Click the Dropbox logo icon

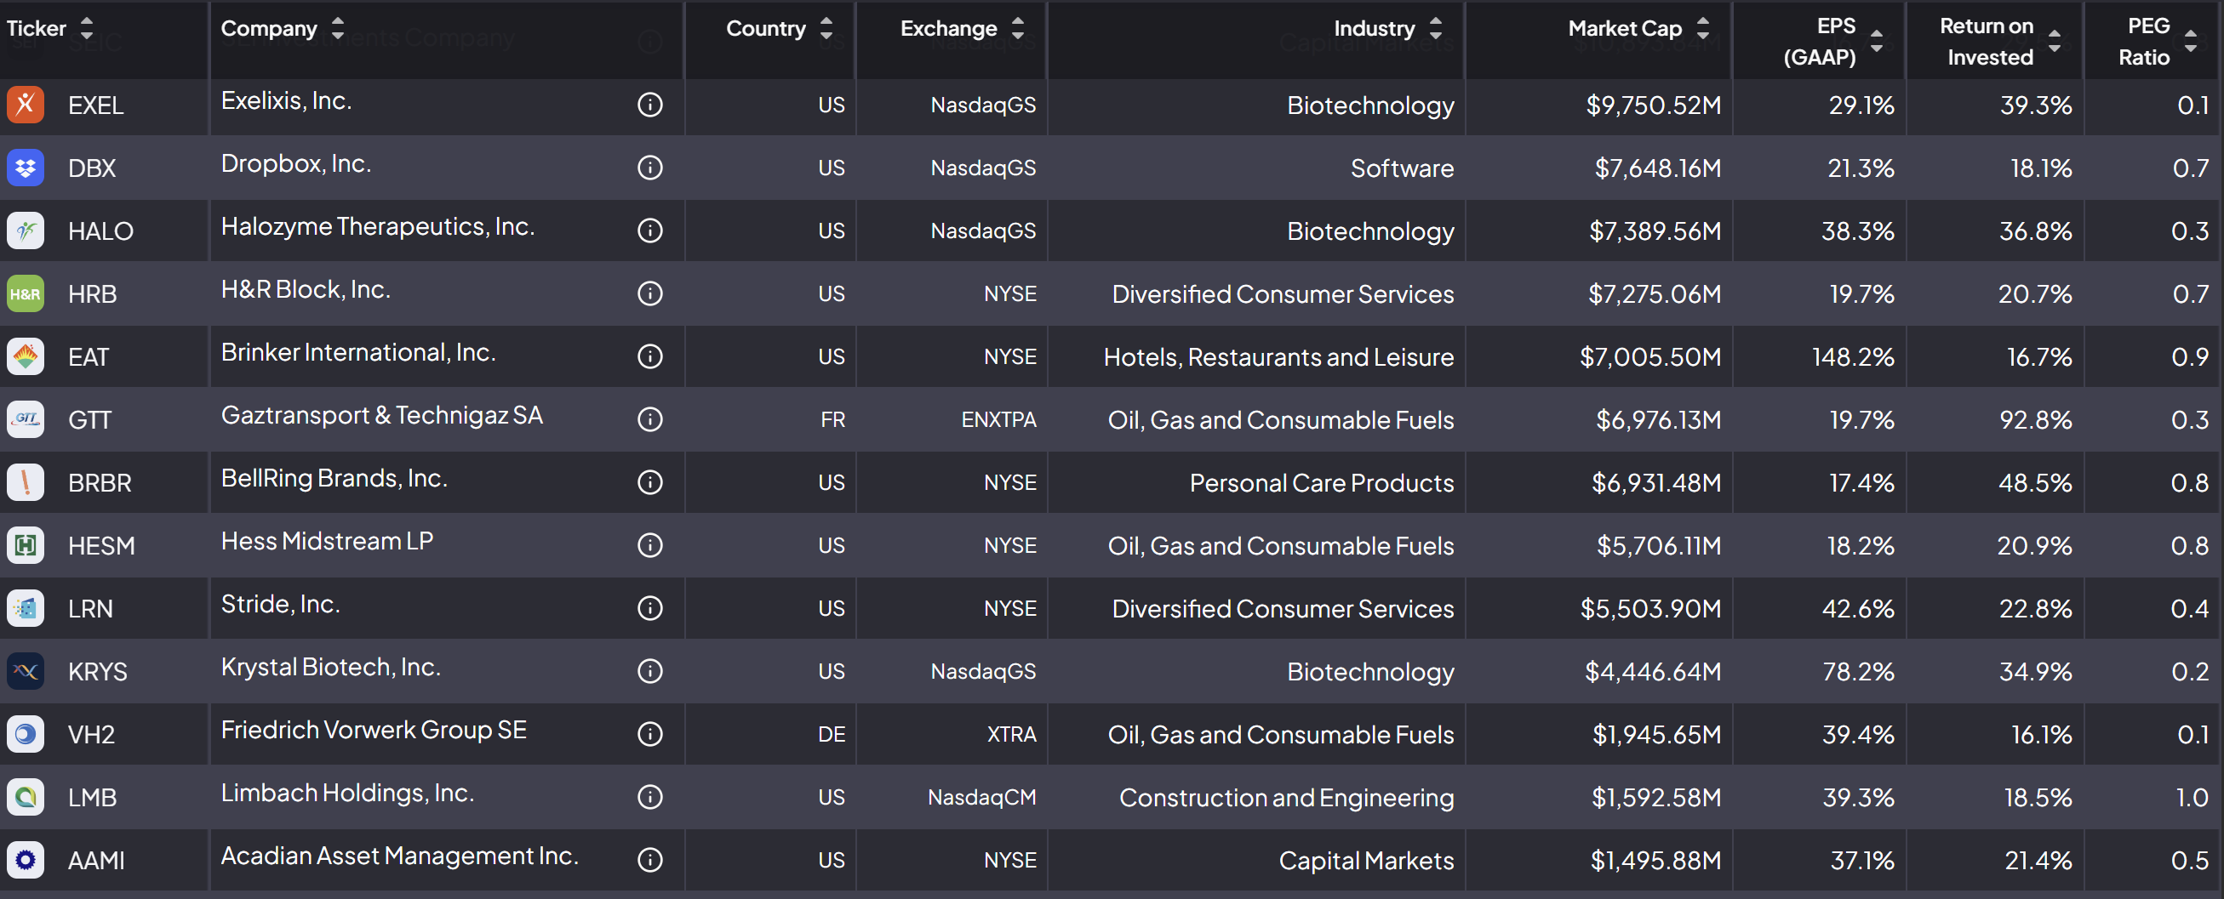(26, 168)
